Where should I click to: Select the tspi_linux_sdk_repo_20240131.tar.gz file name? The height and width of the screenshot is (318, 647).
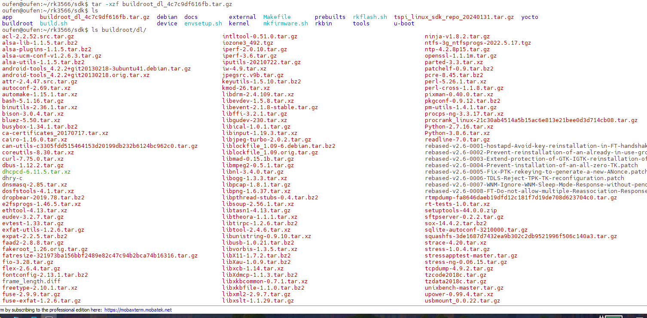click(454, 17)
